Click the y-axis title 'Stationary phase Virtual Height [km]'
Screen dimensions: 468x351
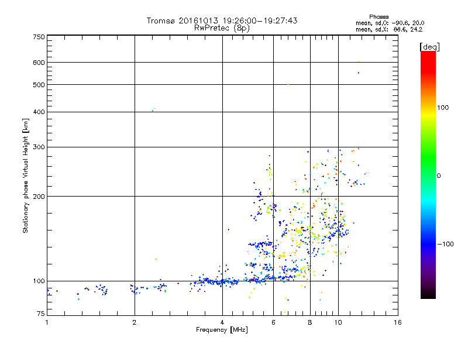(26, 175)
